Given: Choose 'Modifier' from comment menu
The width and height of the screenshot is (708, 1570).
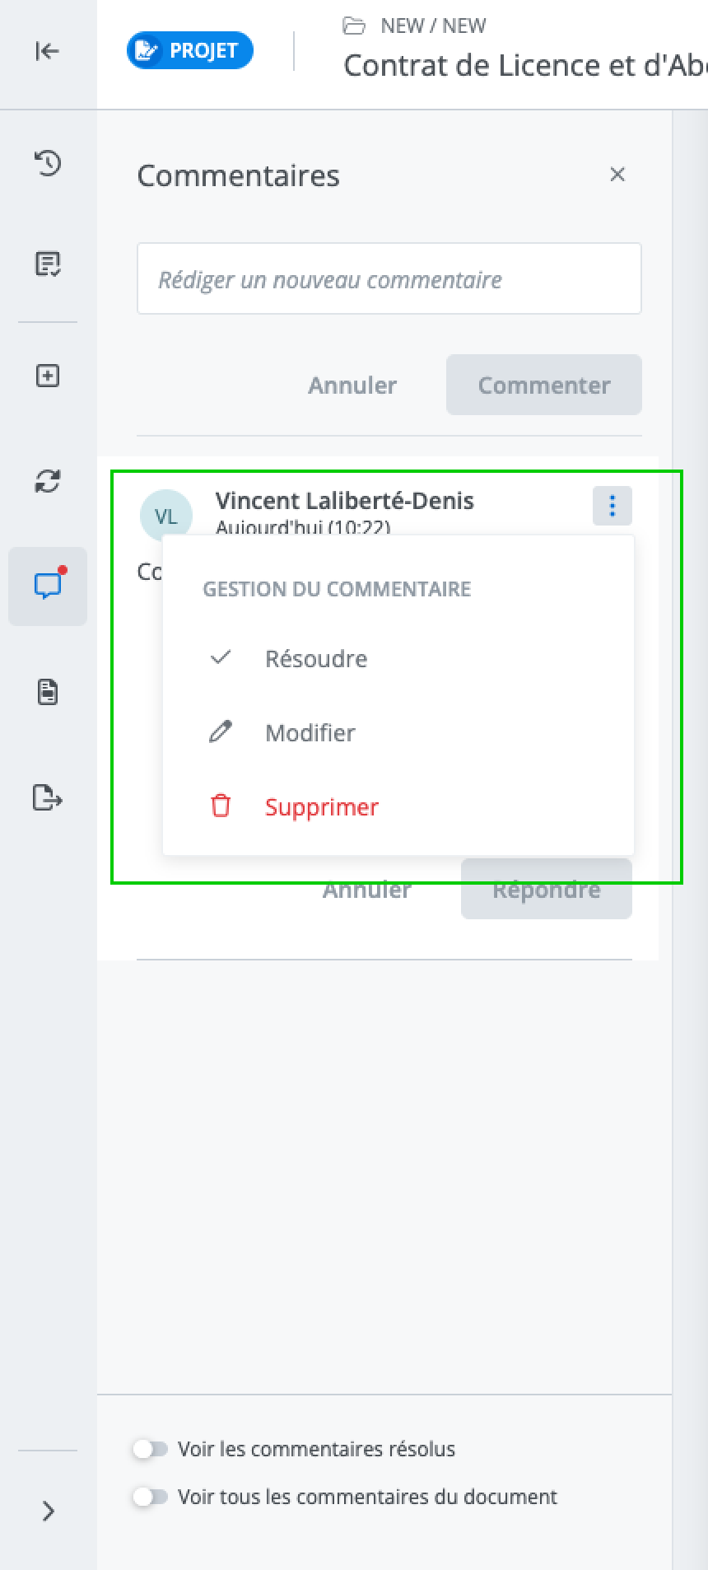Looking at the screenshot, I should click(310, 733).
